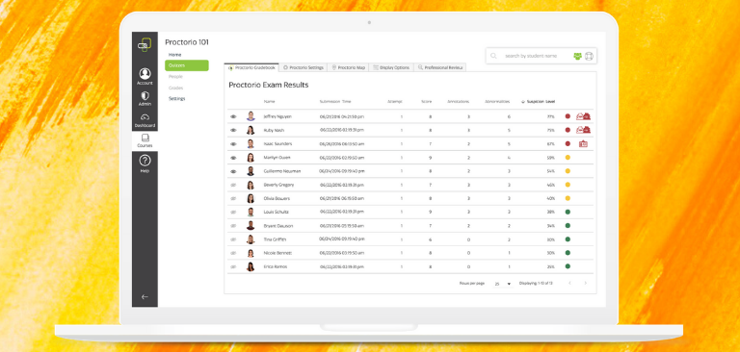Sort by the Annotations column header
This screenshot has width=740, height=352.
(458, 101)
